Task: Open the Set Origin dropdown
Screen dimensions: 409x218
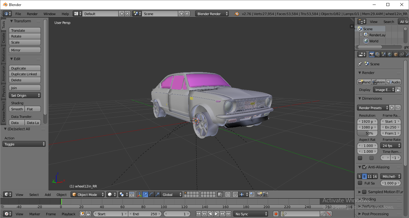Action: 25,96
